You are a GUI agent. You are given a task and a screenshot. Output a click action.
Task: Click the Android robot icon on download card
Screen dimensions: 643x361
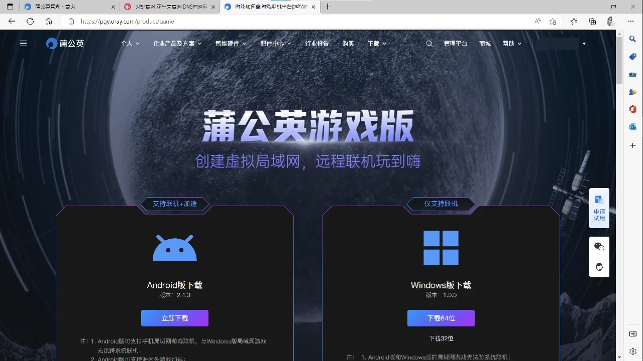click(x=174, y=247)
